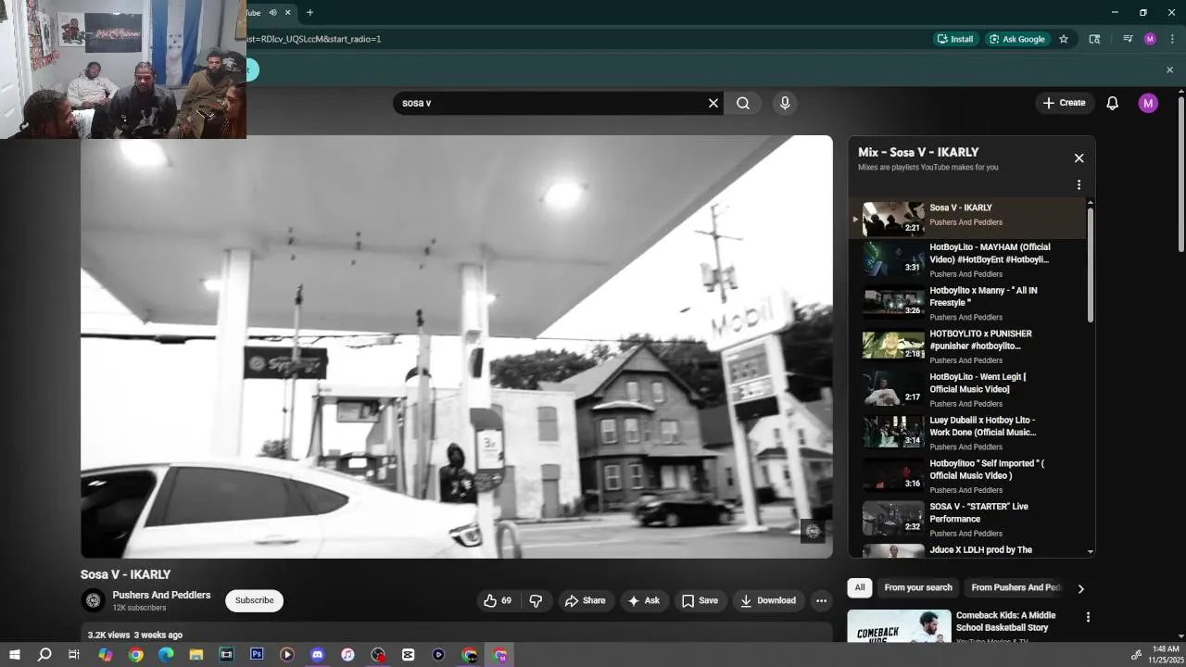Play HotBoyLito - Went Legit video

966,389
